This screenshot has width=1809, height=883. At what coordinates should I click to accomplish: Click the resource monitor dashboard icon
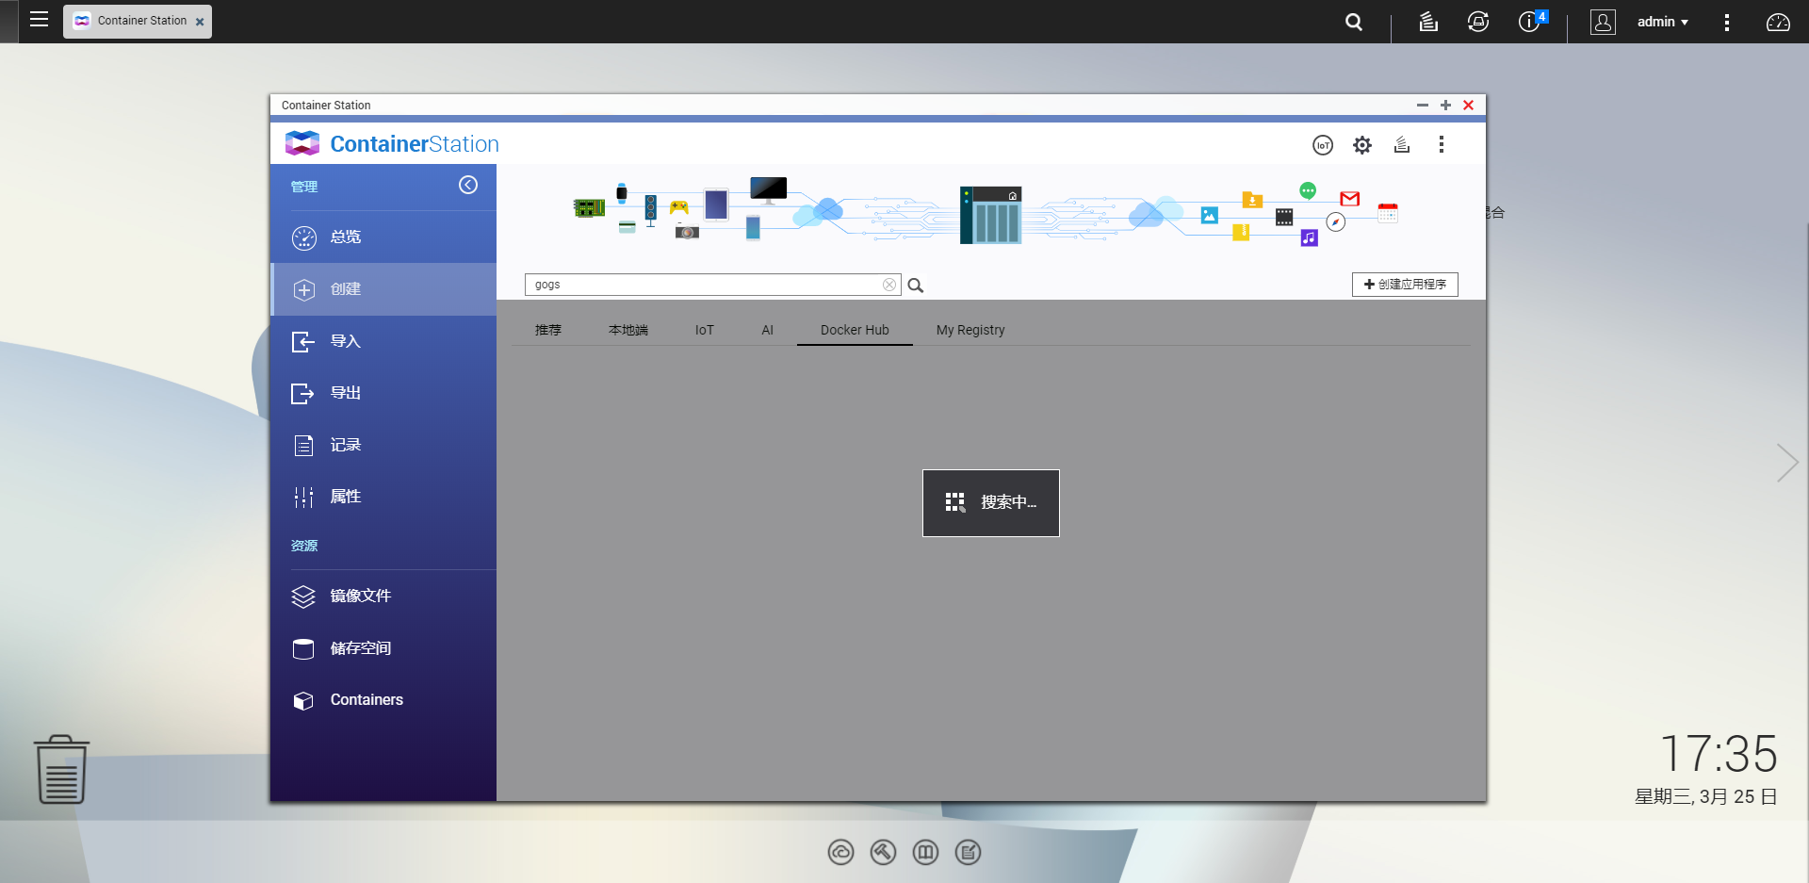click(1777, 22)
